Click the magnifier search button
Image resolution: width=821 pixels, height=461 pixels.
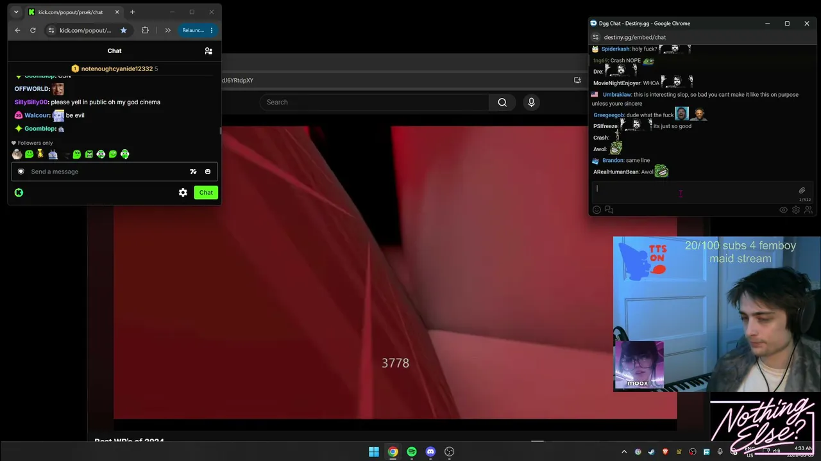(x=502, y=102)
